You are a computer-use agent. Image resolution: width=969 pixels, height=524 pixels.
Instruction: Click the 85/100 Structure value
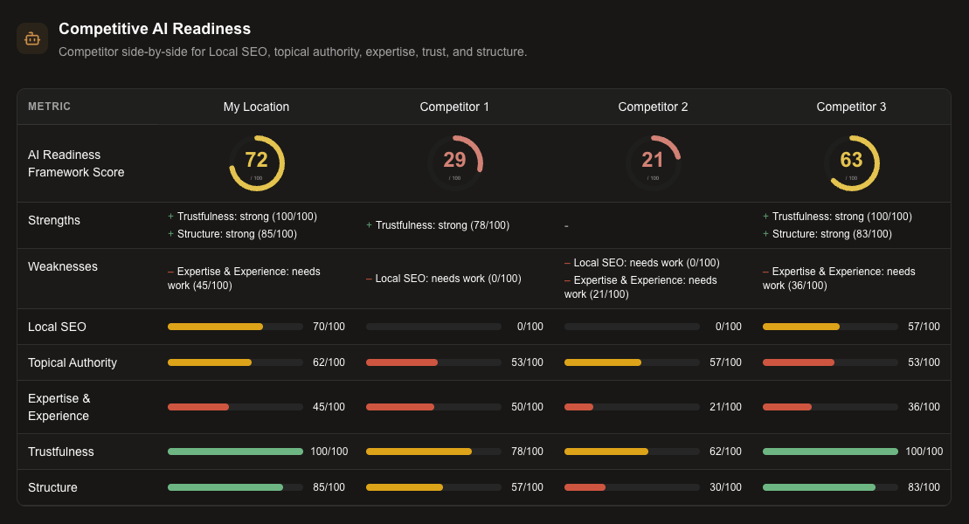coord(329,487)
